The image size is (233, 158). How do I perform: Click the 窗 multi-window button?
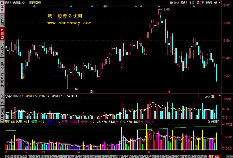203,3
